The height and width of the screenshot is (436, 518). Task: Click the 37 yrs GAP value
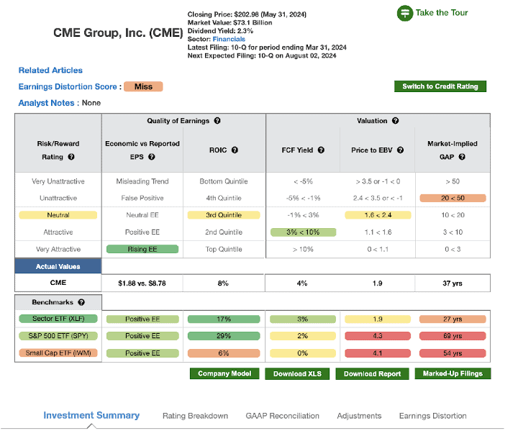[x=453, y=283]
